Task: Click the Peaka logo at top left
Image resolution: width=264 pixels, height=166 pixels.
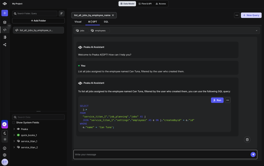Action: pos(5,4)
